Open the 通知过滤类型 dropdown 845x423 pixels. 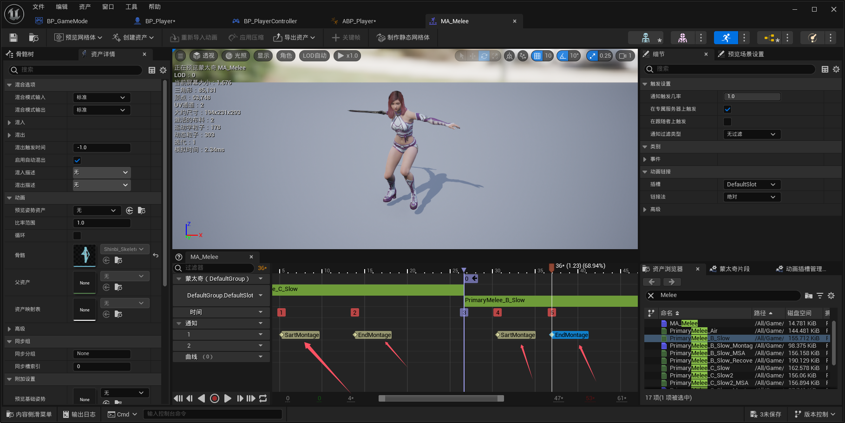pyautogui.click(x=752, y=134)
